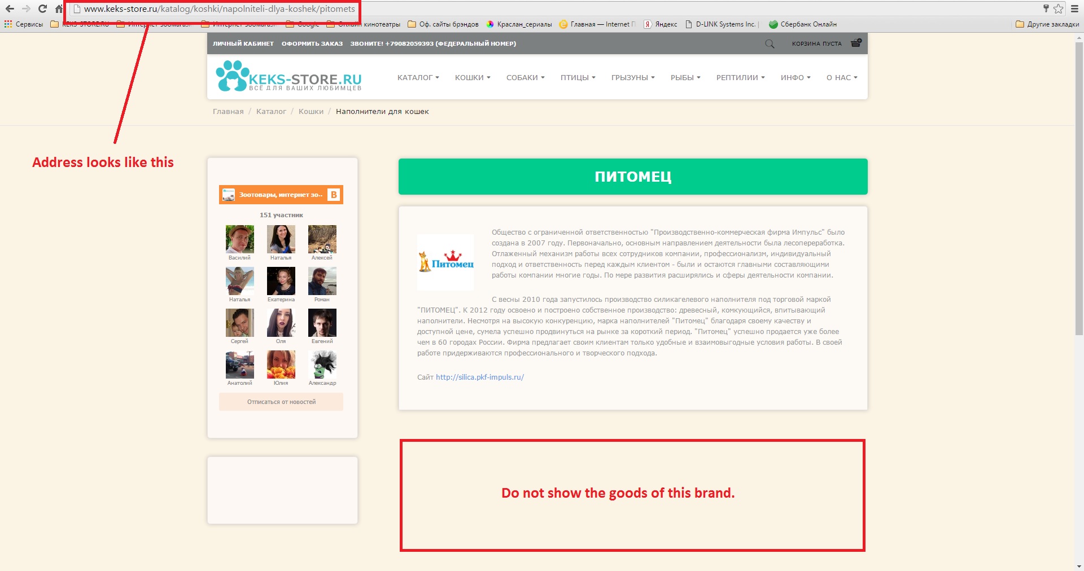Expand the ИНФО dropdown menu
This screenshot has width=1084, height=571.
(x=795, y=78)
